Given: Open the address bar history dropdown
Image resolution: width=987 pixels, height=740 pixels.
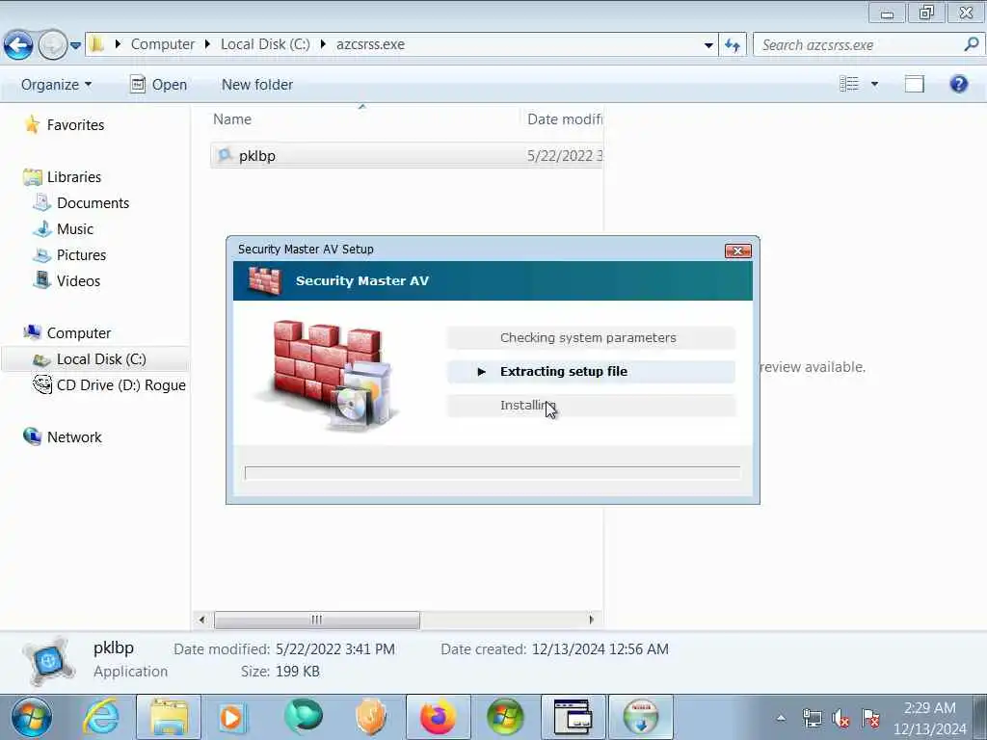Looking at the screenshot, I should coord(708,44).
